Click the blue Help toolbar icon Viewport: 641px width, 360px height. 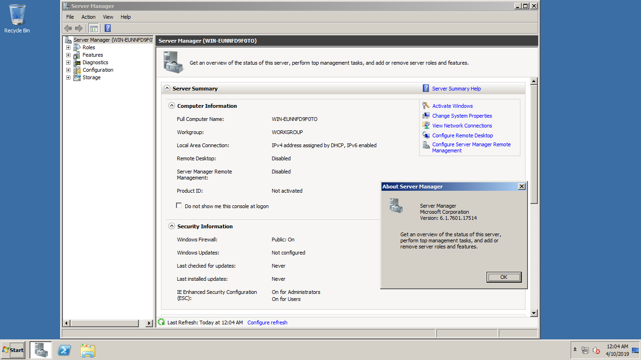pyautogui.click(x=107, y=28)
